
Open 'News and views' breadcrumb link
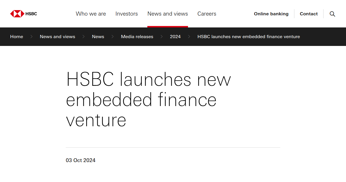(x=57, y=37)
